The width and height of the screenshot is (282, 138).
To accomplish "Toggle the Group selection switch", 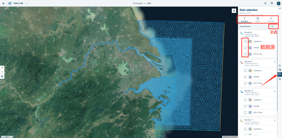I will pos(273,26).
